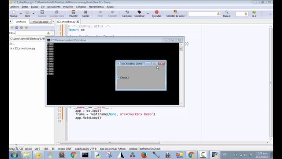This screenshot has width=282, height=159.
Task: Click the 'ámbito: TestFrame.OnCheck' status text
Action: pos(145,149)
